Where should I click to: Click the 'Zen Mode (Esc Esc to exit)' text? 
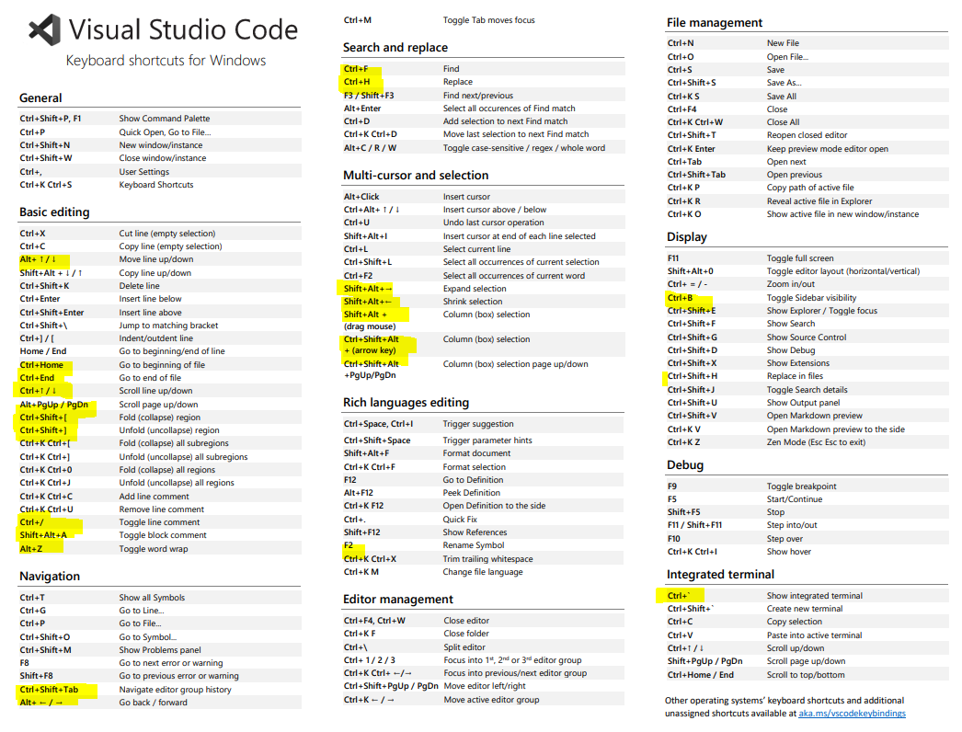[816, 442]
